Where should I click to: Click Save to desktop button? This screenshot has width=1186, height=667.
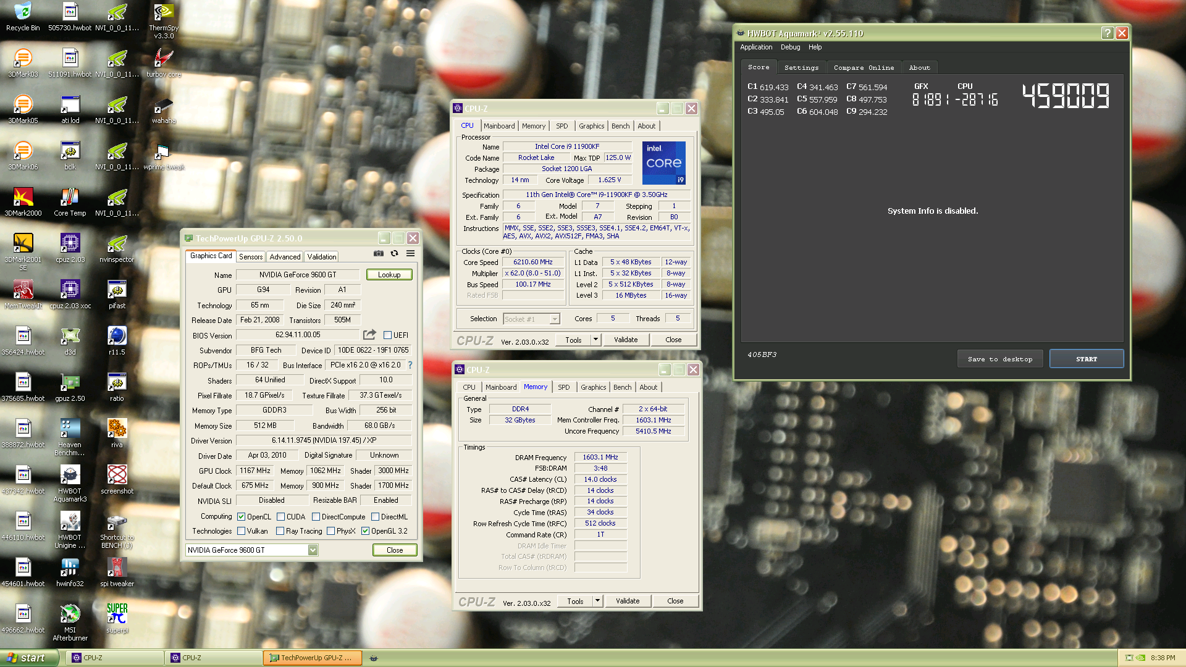coord(1000,359)
